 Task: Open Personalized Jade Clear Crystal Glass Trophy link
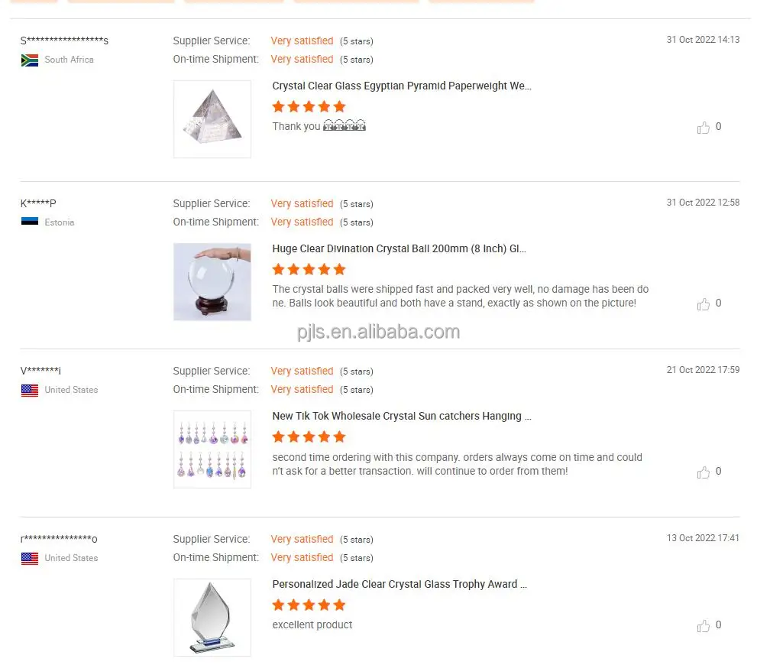coord(400,584)
